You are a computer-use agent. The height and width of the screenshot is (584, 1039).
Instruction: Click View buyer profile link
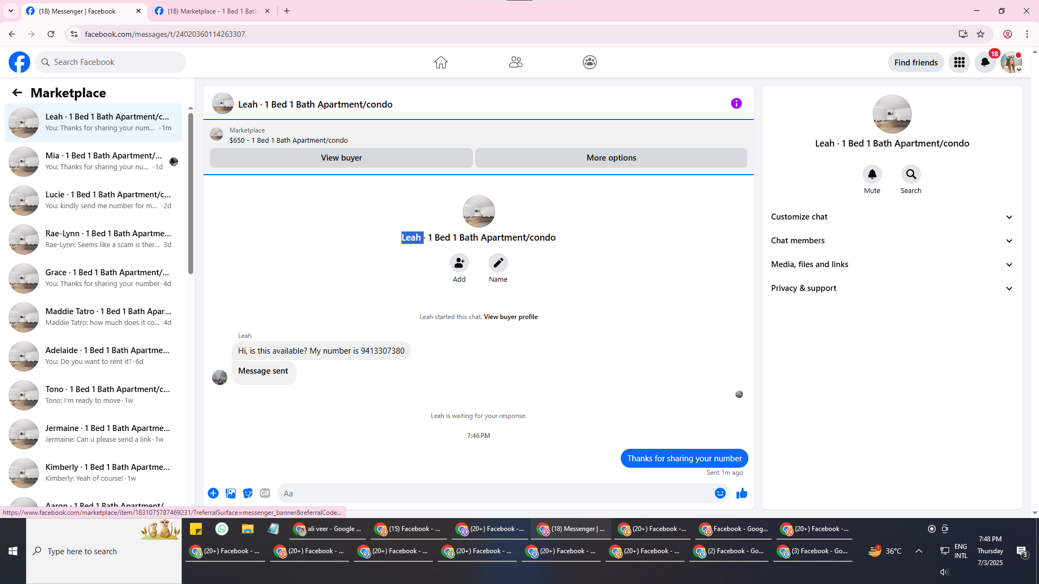[x=510, y=317]
